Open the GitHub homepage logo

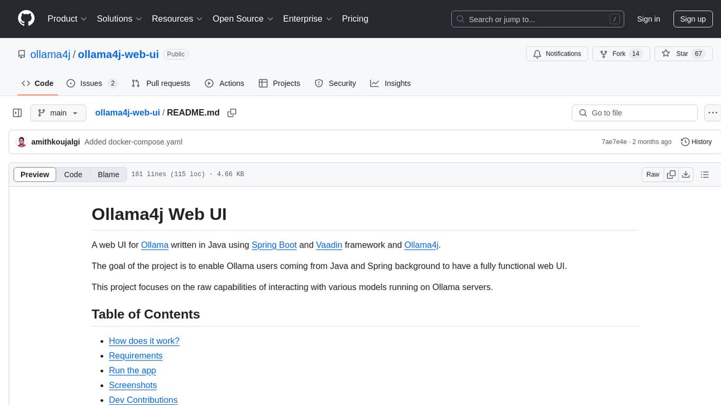coord(26,19)
